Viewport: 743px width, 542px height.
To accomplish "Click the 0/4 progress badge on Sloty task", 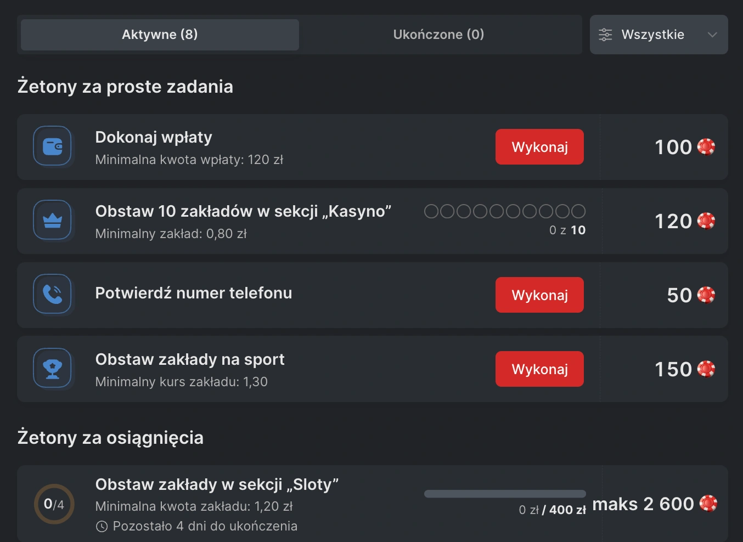I will 53,504.
